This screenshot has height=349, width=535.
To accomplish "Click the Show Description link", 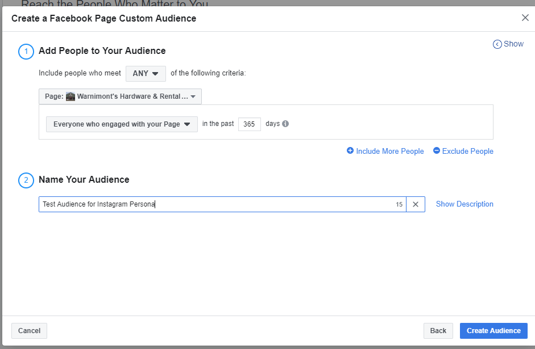I will pos(465,204).
